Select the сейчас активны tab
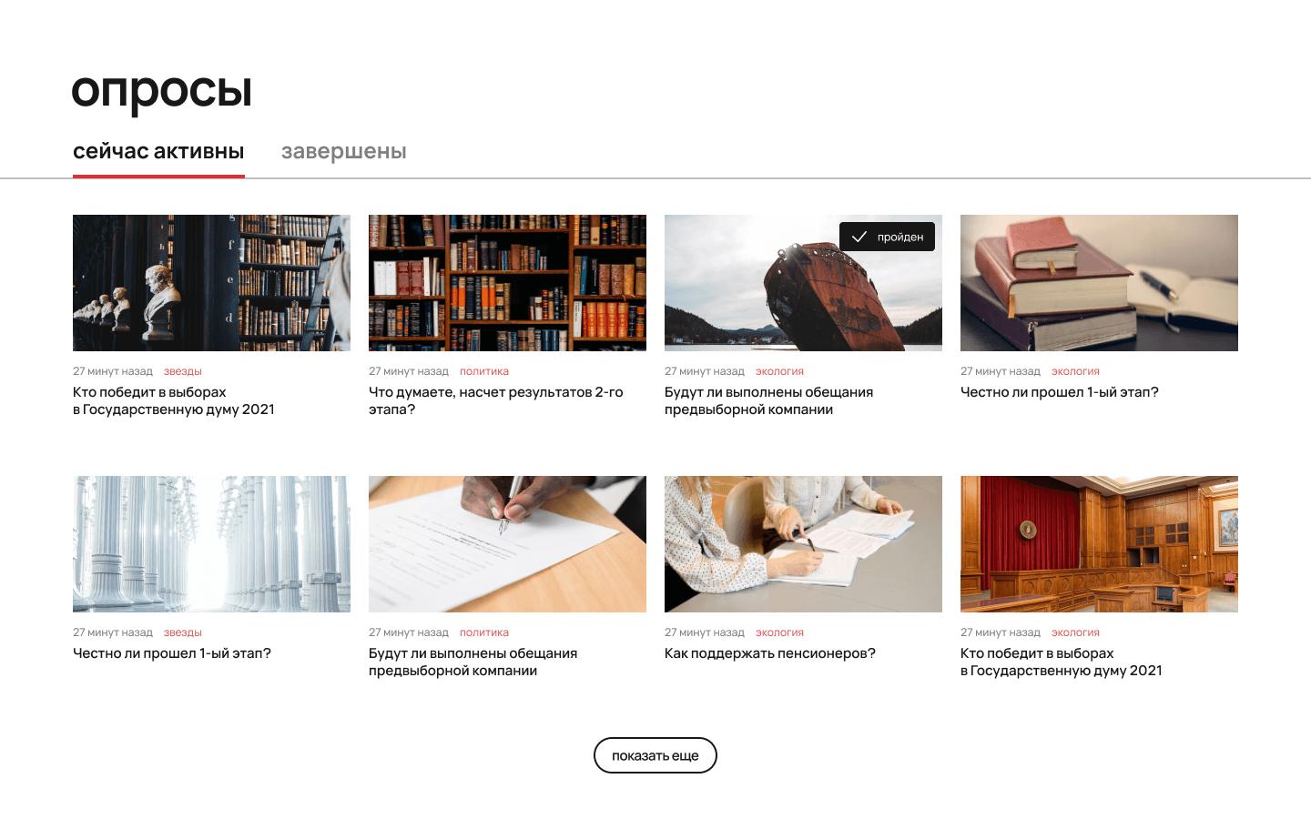Image resolution: width=1311 pixels, height=819 pixels. coord(158,151)
